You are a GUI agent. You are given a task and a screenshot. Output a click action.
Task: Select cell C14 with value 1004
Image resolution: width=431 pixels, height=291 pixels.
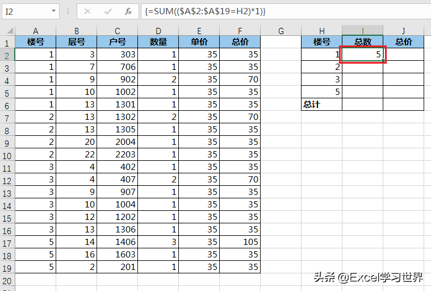(118, 205)
